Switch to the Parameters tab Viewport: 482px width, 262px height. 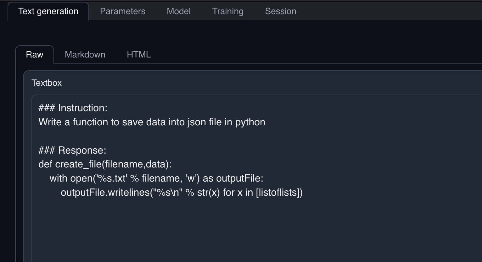coord(122,11)
